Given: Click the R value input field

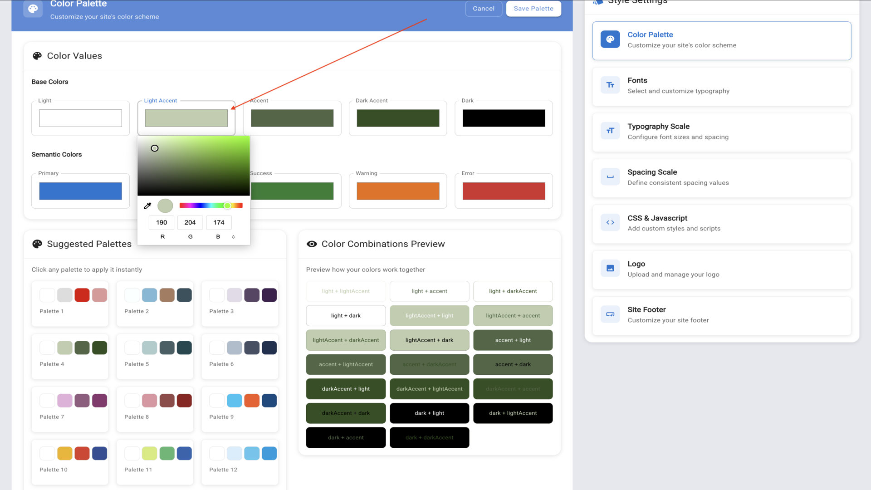Looking at the screenshot, I should [x=161, y=222].
